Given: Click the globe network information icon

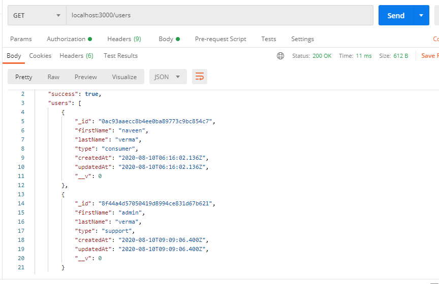Looking at the screenshot, I should coord(280,56).
